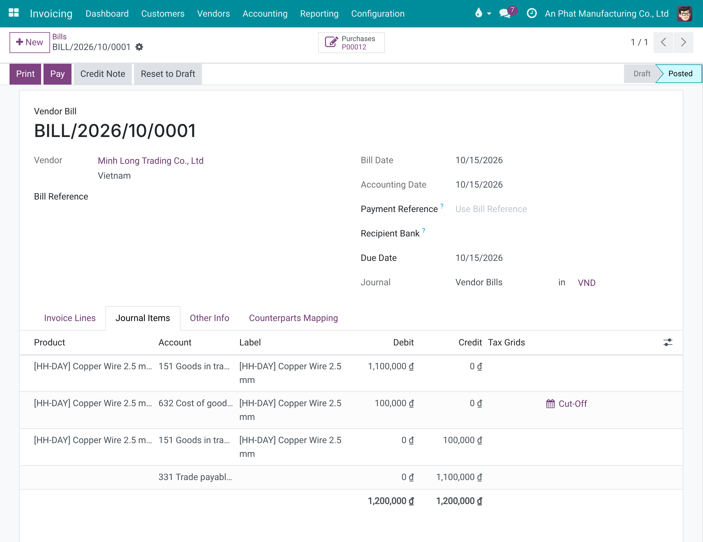Select the Journal Items tab
The width and height of the screenshot is (703, 542).
tap(143, 318)
